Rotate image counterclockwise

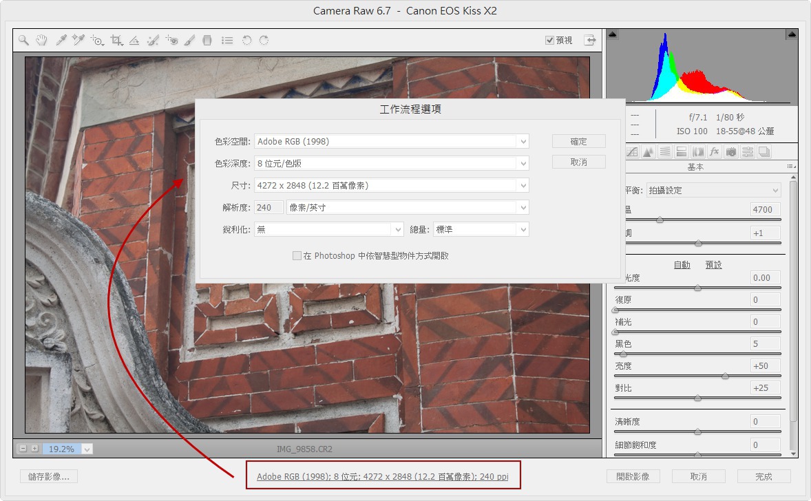point(246,40)
